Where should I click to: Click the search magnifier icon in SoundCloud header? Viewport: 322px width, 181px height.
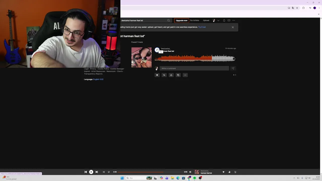point(169,20)
